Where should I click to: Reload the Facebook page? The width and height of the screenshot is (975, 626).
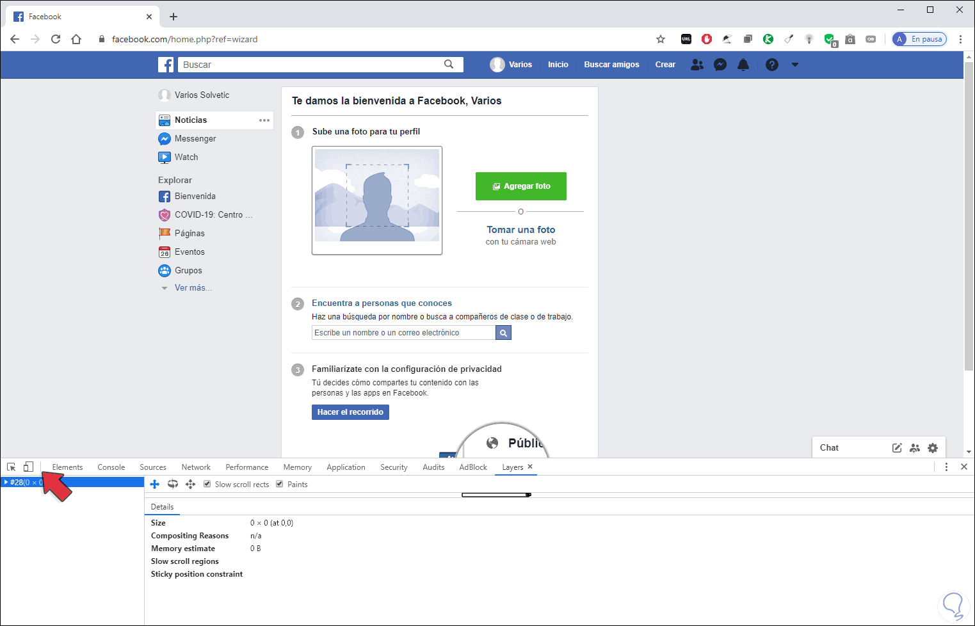56,39
